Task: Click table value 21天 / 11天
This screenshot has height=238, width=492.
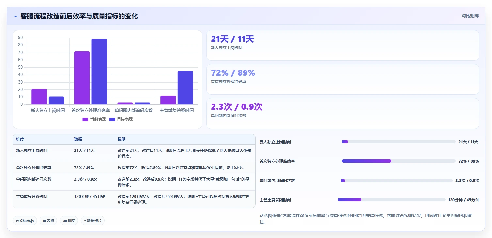Action: click(x=85, y=151)
